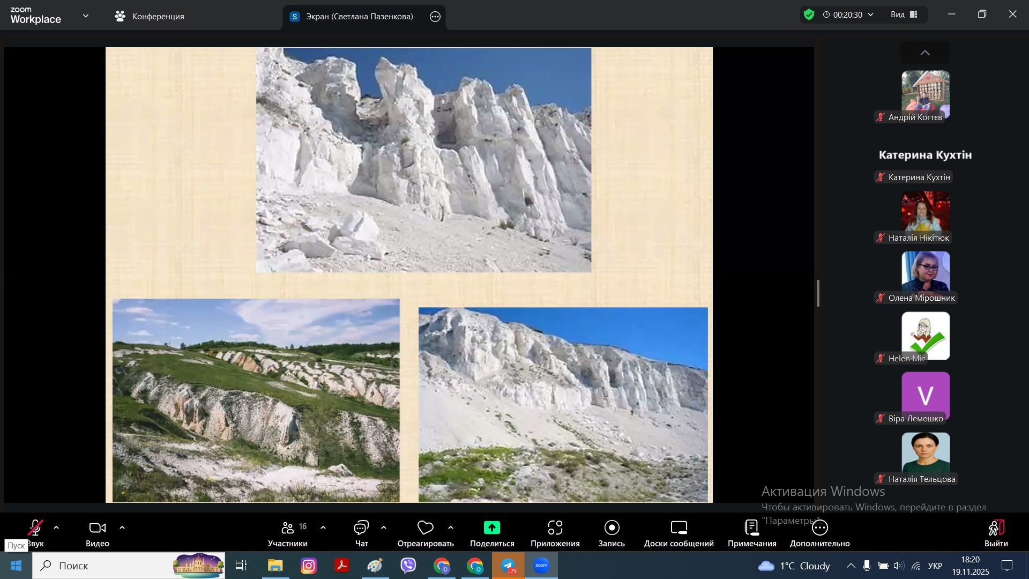Click the Выйти leave button
The width and height of the screenshot is (1029, 579).
996,528
